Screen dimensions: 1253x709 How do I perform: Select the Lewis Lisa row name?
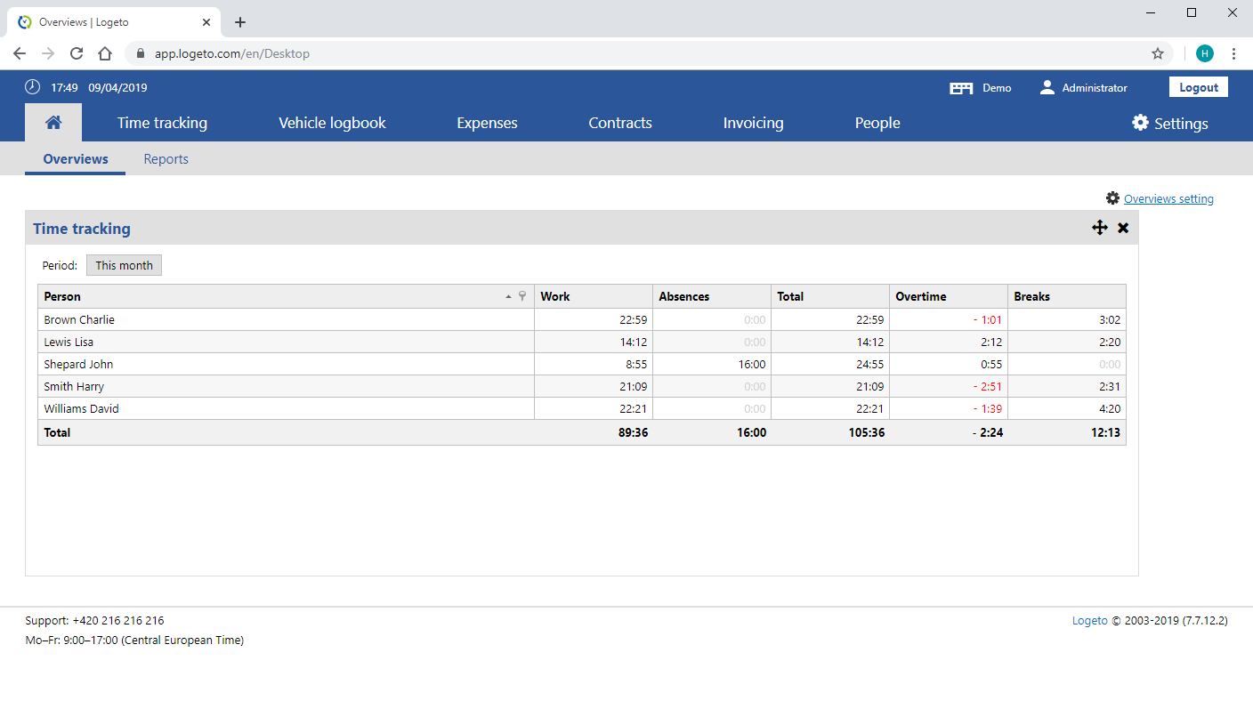coord(69,342)
